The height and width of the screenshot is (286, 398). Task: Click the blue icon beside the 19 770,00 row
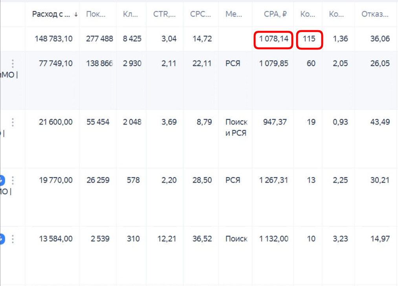tap(2, 180)
